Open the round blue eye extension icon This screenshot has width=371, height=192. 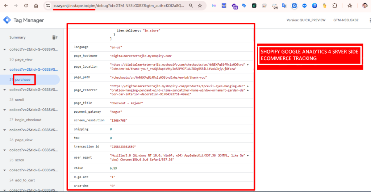[304, 6]
